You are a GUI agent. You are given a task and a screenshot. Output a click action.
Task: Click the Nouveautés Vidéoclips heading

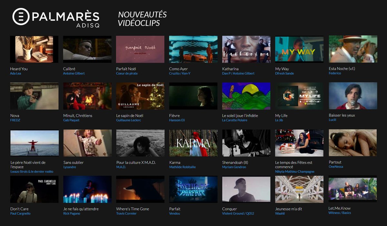coord(142,19)
